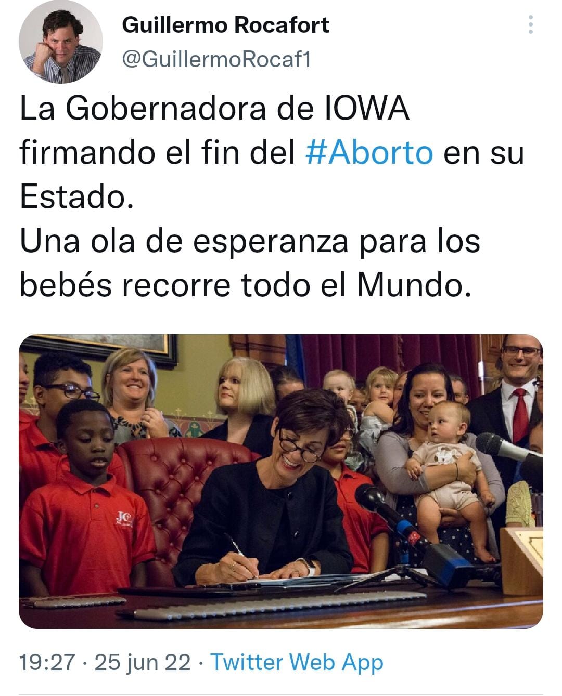
Task: Click the profile avatar photo
Action: pos(60,42)
